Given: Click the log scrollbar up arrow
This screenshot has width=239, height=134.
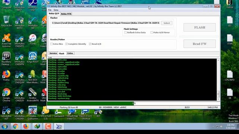Looking at the screenshot, I should click(218, 60).
